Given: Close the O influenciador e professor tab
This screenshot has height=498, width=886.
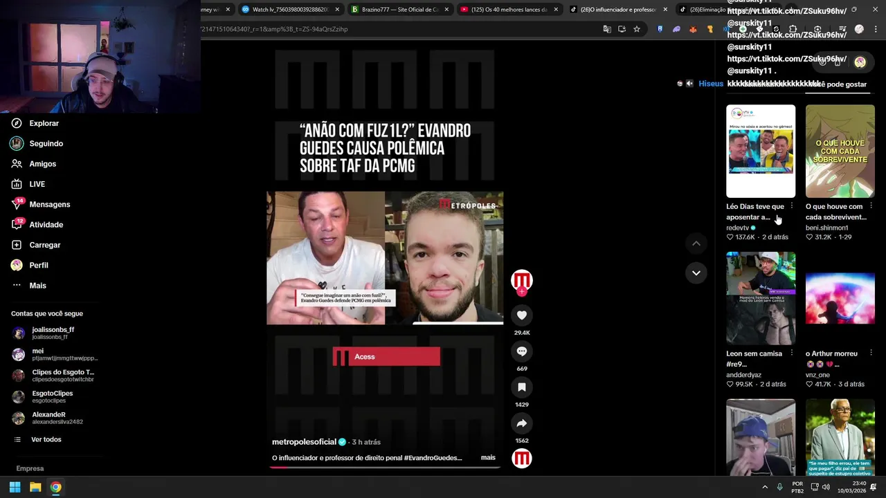Looking at the screenshot, I should coord(665,10).
